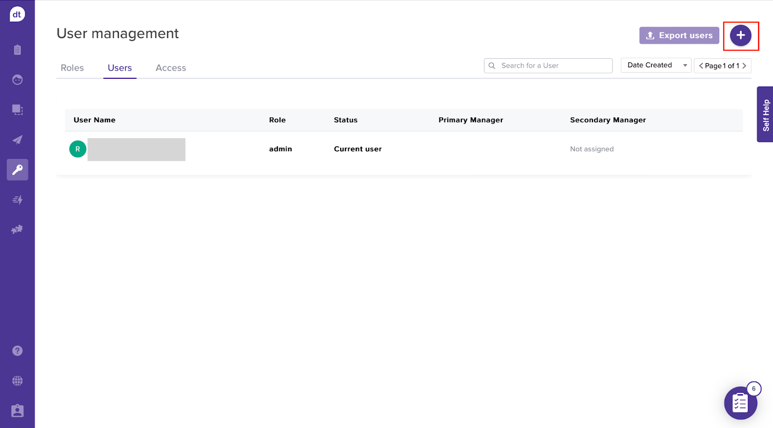The width and height of the screenshot is (773, 428).
Task: Select the key icon in sidebar
Action: coord(17,170)
